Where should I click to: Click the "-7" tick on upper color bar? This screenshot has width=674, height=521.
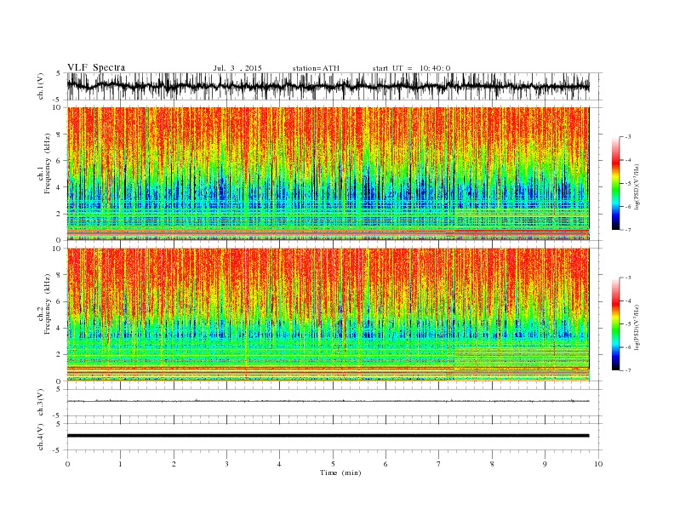coord(628,230)
